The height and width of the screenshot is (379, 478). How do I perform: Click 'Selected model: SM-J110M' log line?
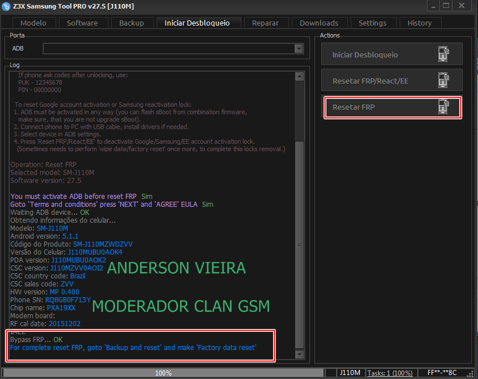pos(52,172)
